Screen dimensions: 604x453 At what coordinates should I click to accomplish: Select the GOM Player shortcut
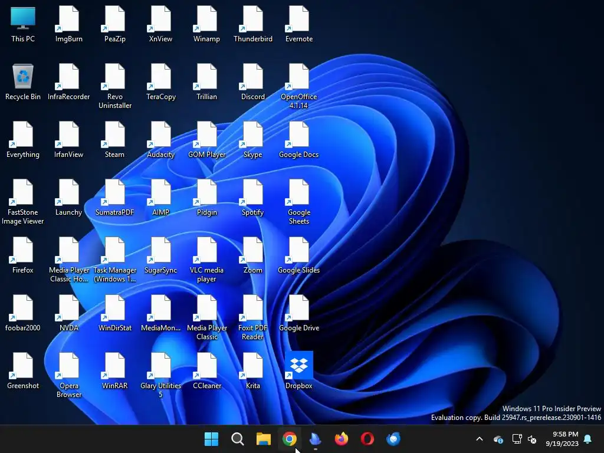pos(207,140)
